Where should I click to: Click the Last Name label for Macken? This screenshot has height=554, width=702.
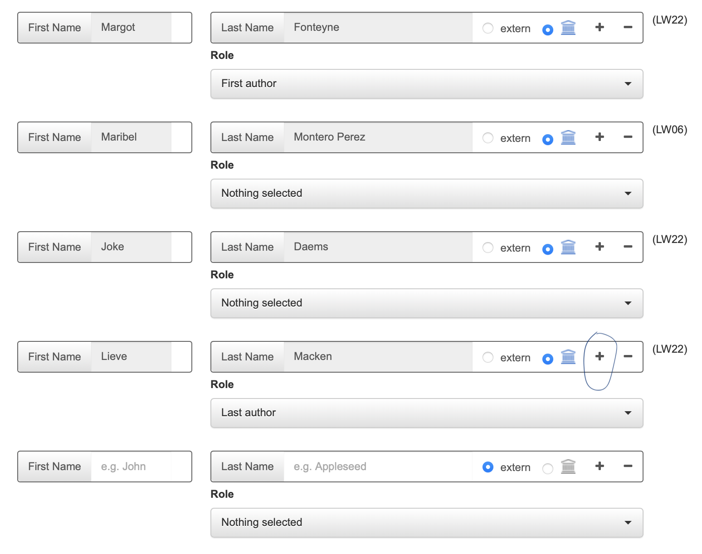(248, 357)
